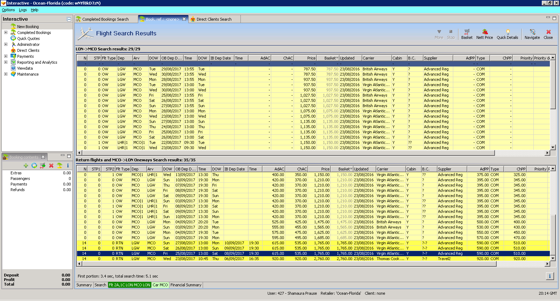The image size is (560, 301).
Task: Switch to the Financial Summary tab
Action: click(x=186, y=285)
